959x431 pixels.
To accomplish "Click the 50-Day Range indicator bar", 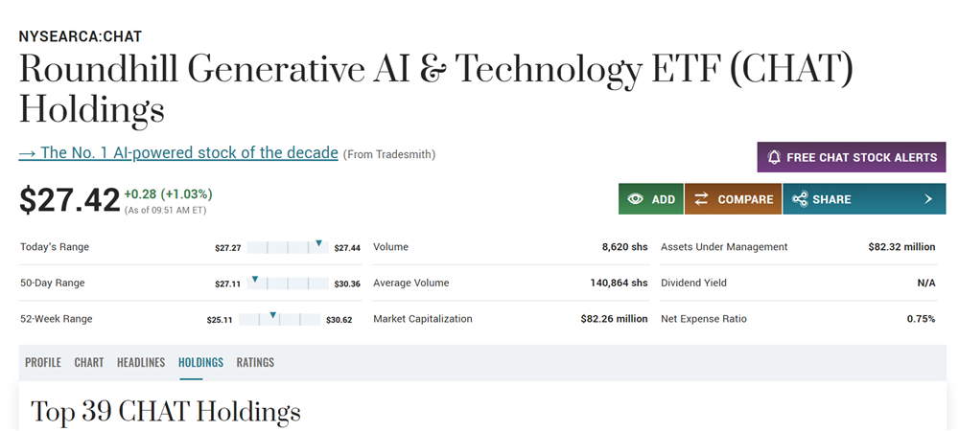I will (x=287, y=283).
